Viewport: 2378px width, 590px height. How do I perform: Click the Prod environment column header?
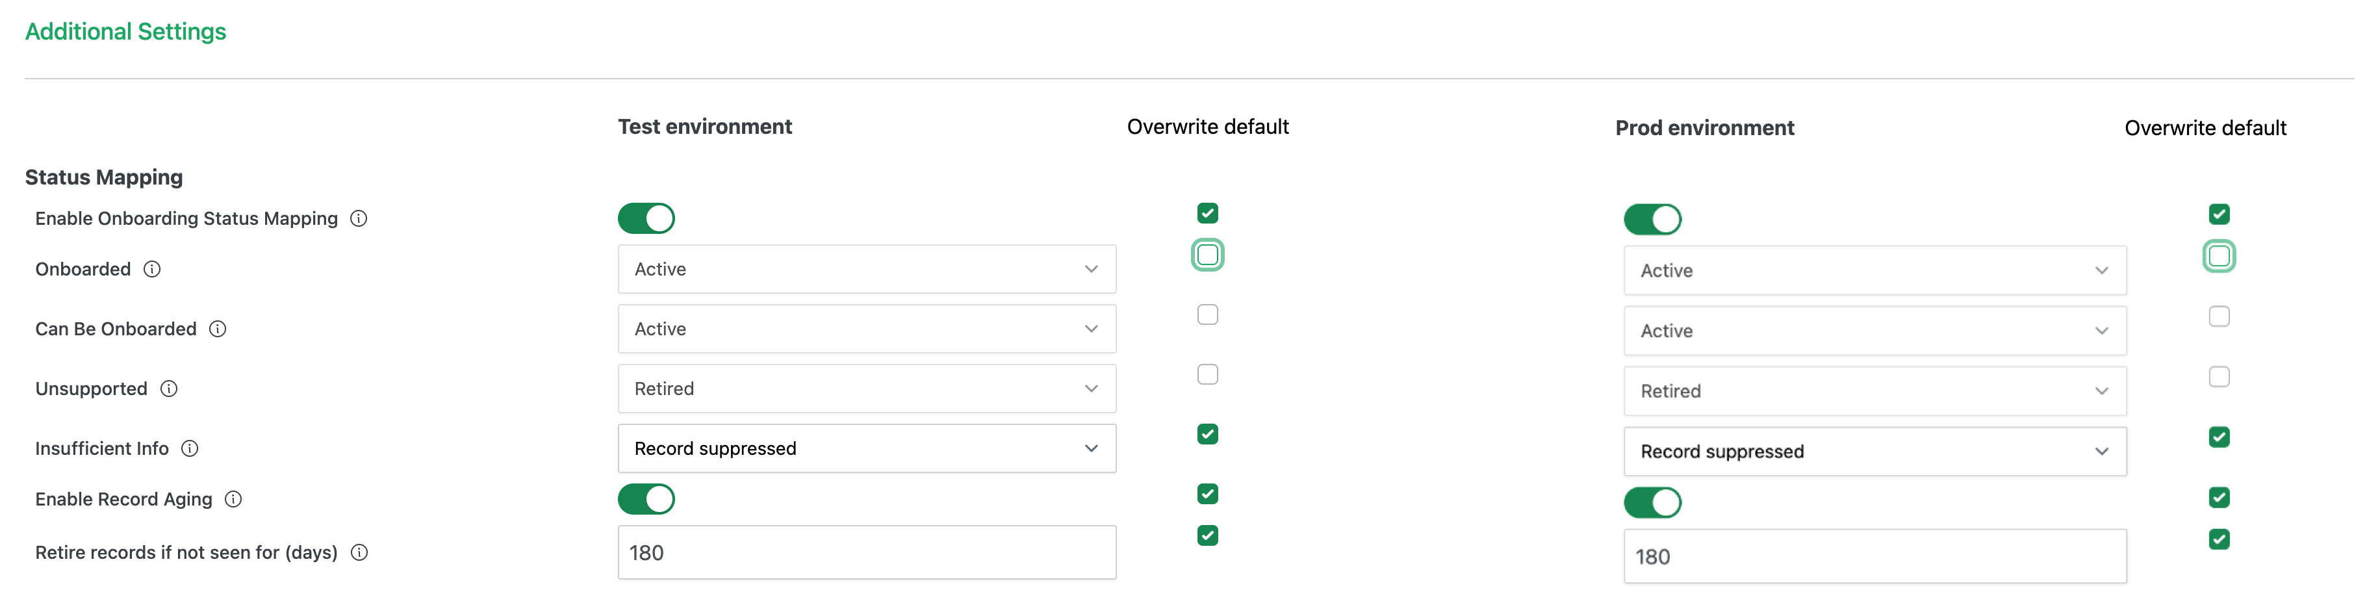click(x=1705, y=129)
